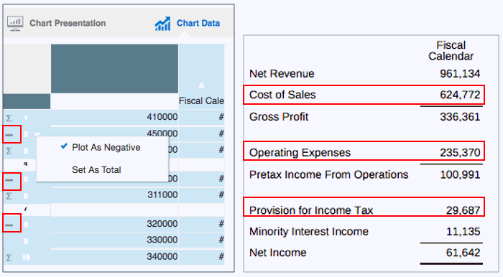This screenshot has width=503, height=277.
Task: Select row header number 7
Action: (x=26, y=210)
